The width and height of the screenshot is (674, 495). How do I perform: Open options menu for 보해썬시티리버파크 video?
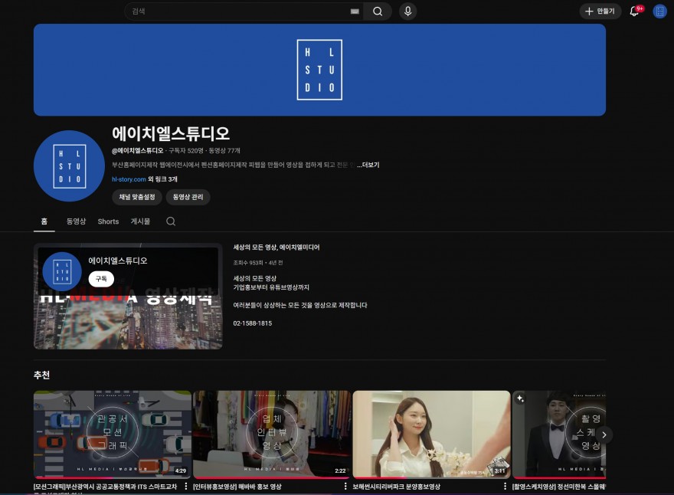point(505,486)
